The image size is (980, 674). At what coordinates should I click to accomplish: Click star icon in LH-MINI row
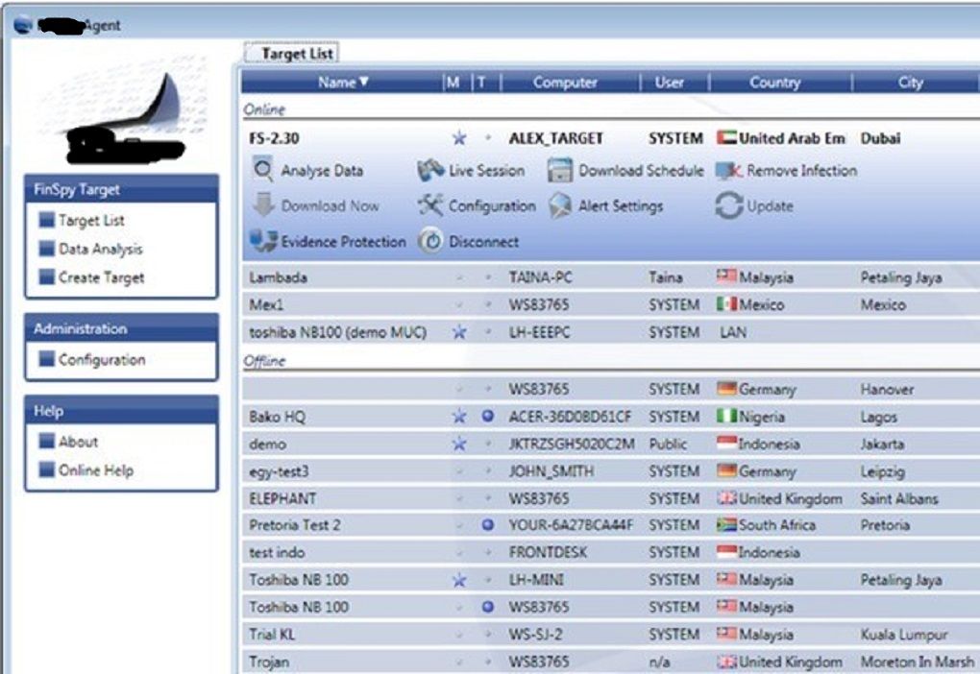(459, 580)
